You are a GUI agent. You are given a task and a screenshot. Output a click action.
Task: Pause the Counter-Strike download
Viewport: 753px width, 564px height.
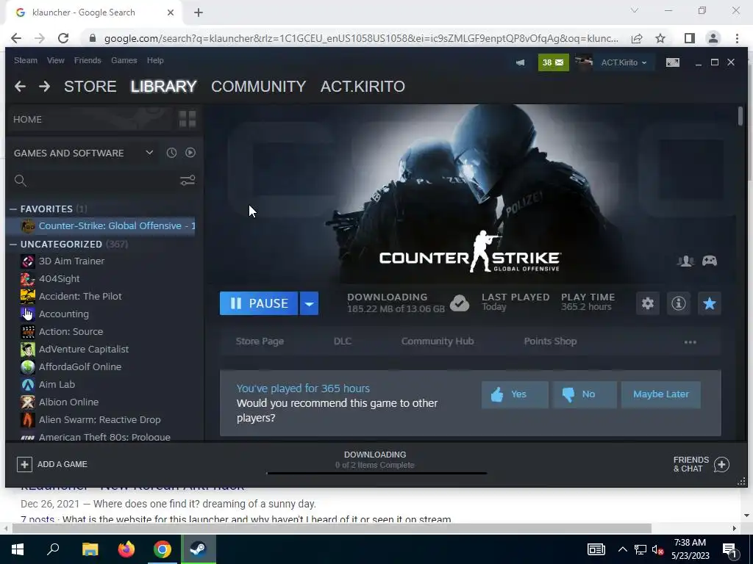point(259,303)
